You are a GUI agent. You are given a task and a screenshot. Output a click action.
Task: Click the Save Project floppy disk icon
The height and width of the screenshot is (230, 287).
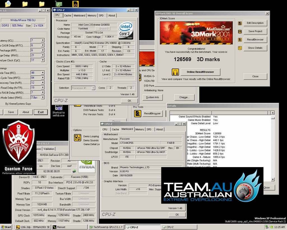point(240,31)
